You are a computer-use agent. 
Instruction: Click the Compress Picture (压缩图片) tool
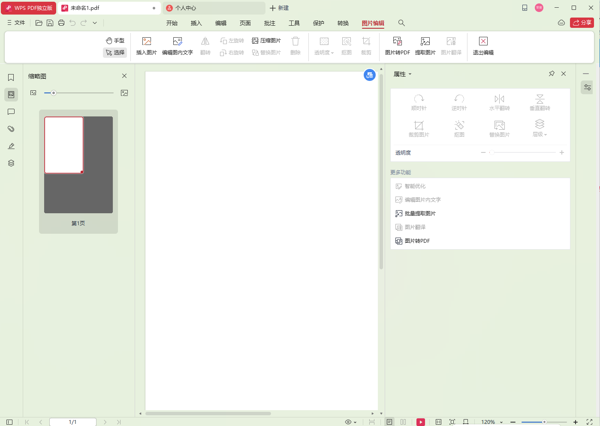coord(266,41)
